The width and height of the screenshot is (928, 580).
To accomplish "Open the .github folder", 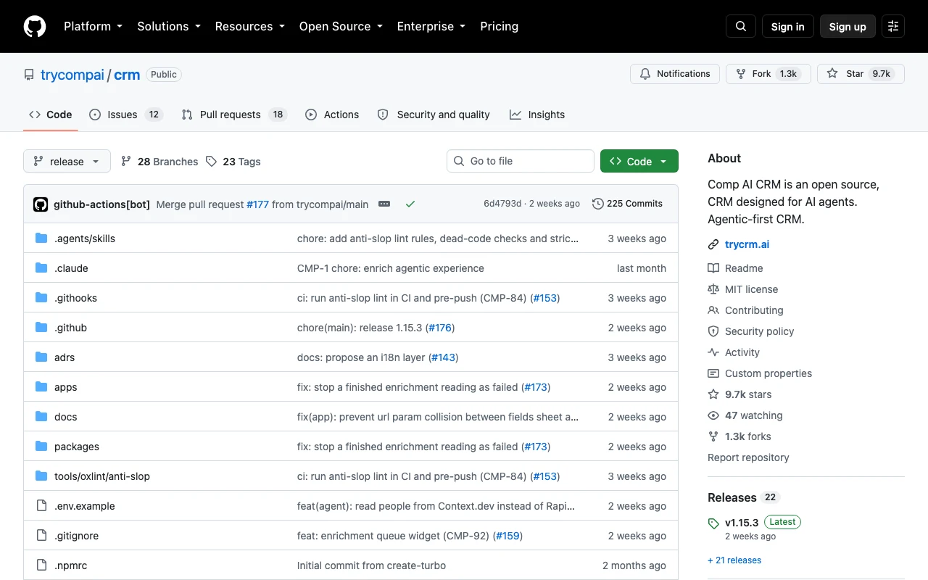I will coord(70,328).
